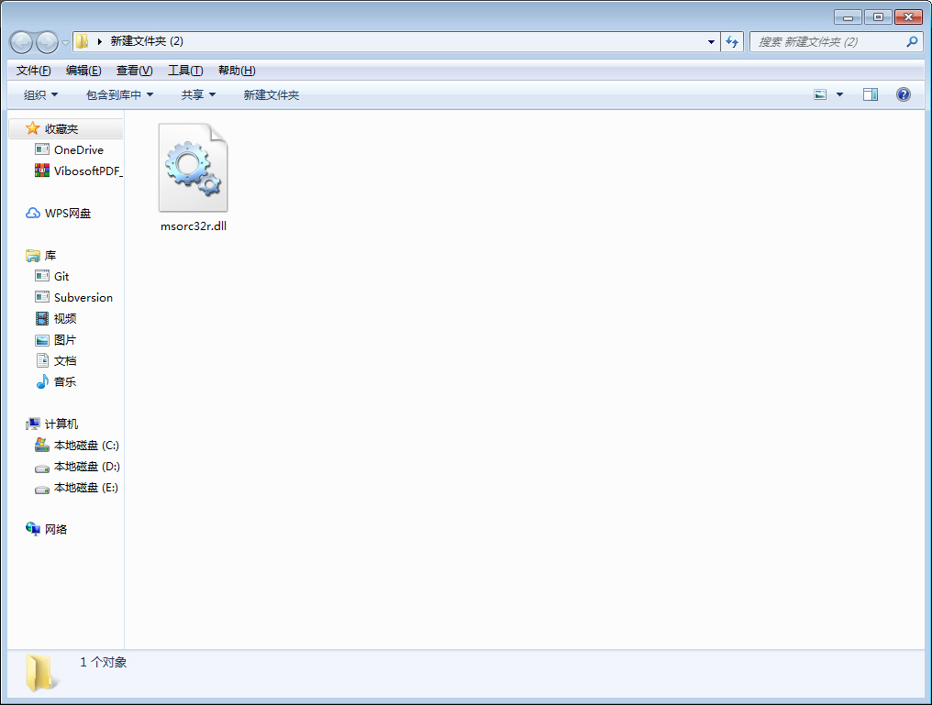The width and height of the screenshot is (932, 705).
Task: Click in the search input field
Action: [826, 42]
